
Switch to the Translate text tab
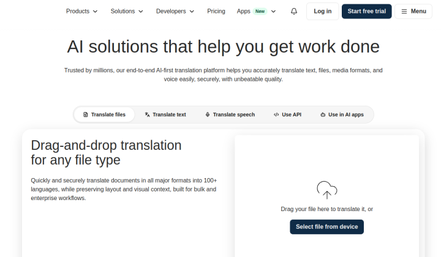pos(165,114)
